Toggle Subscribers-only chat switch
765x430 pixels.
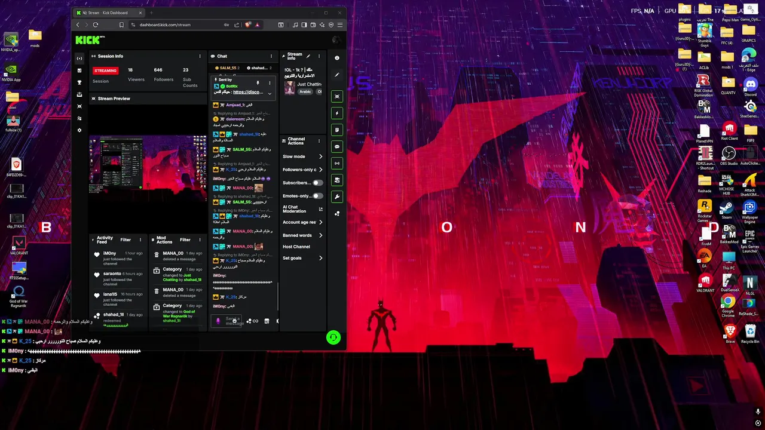[317, 183]
